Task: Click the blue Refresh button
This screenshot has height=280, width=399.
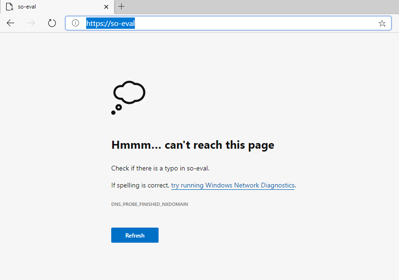Action: pyautogui.click(x=135, y=235)
